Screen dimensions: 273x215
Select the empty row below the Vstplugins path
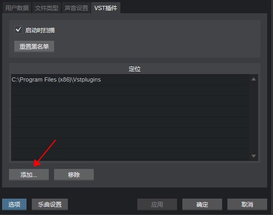(x=130, y=91)
